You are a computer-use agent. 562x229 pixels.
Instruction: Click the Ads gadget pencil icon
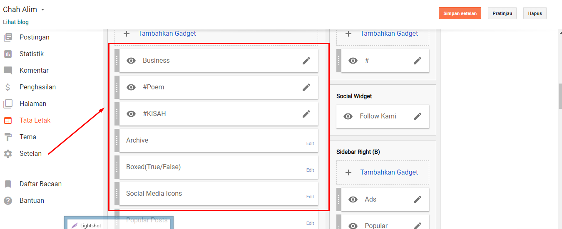coord(418,199)
